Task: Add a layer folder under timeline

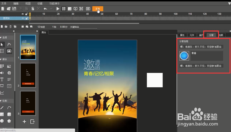Action: click(6, 27)
